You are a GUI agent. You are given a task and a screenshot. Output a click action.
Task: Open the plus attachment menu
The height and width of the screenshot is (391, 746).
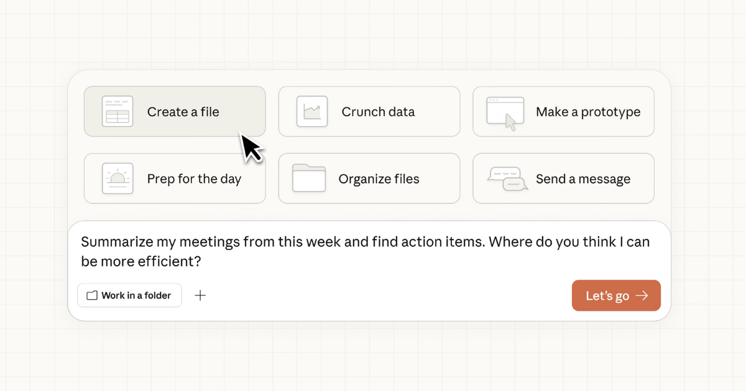click(200, 295)
